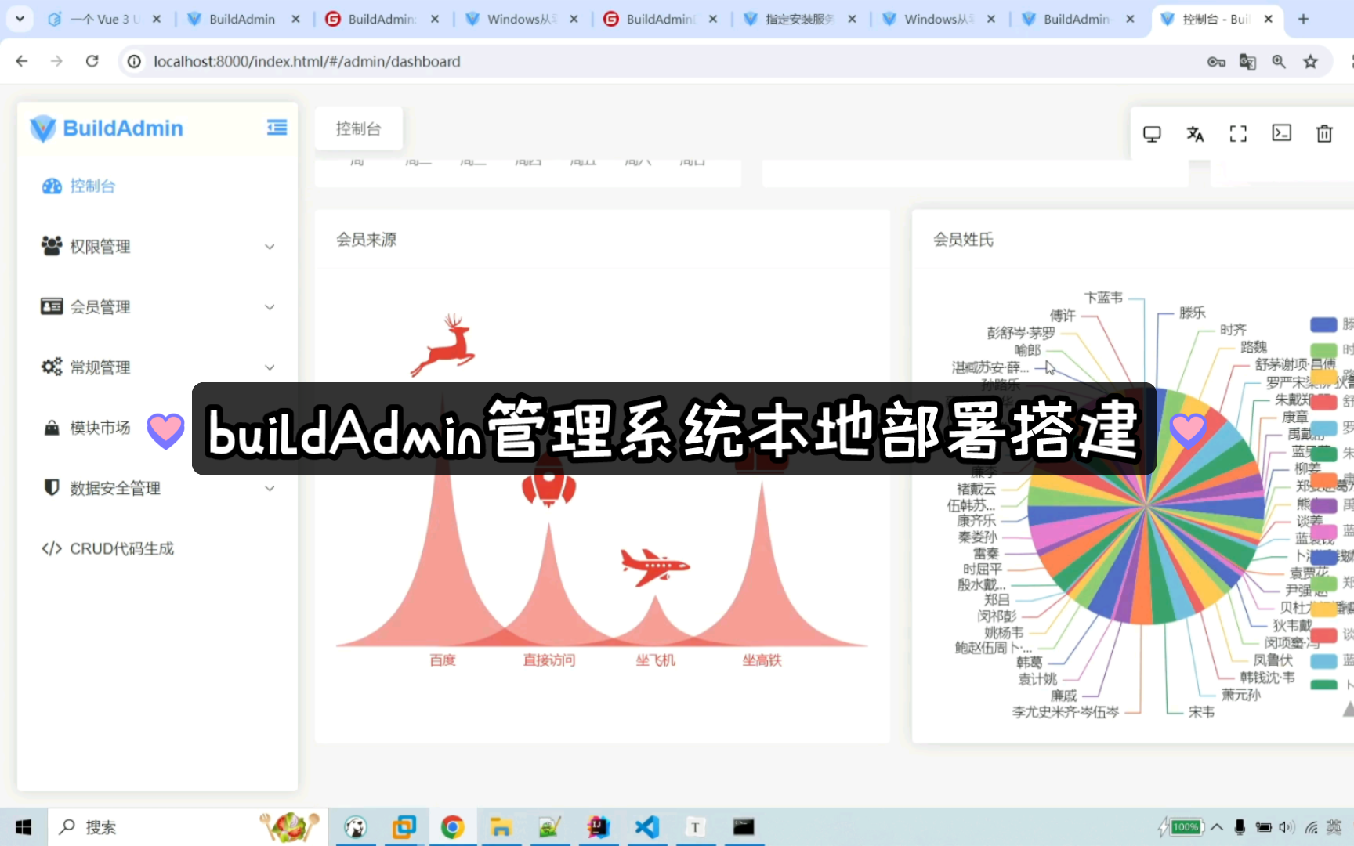Close the 控制台 - Bui browser tab
The height and width of the screenshot is (846, 1354).
pos(1269,19)
